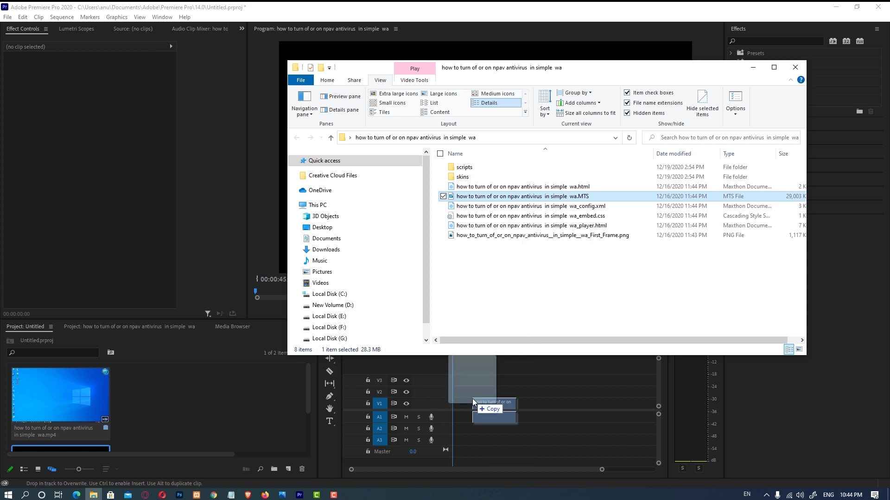Screen dimensions: 890x500
Task: Open Explorer help icon
Action: pos(801,80)
